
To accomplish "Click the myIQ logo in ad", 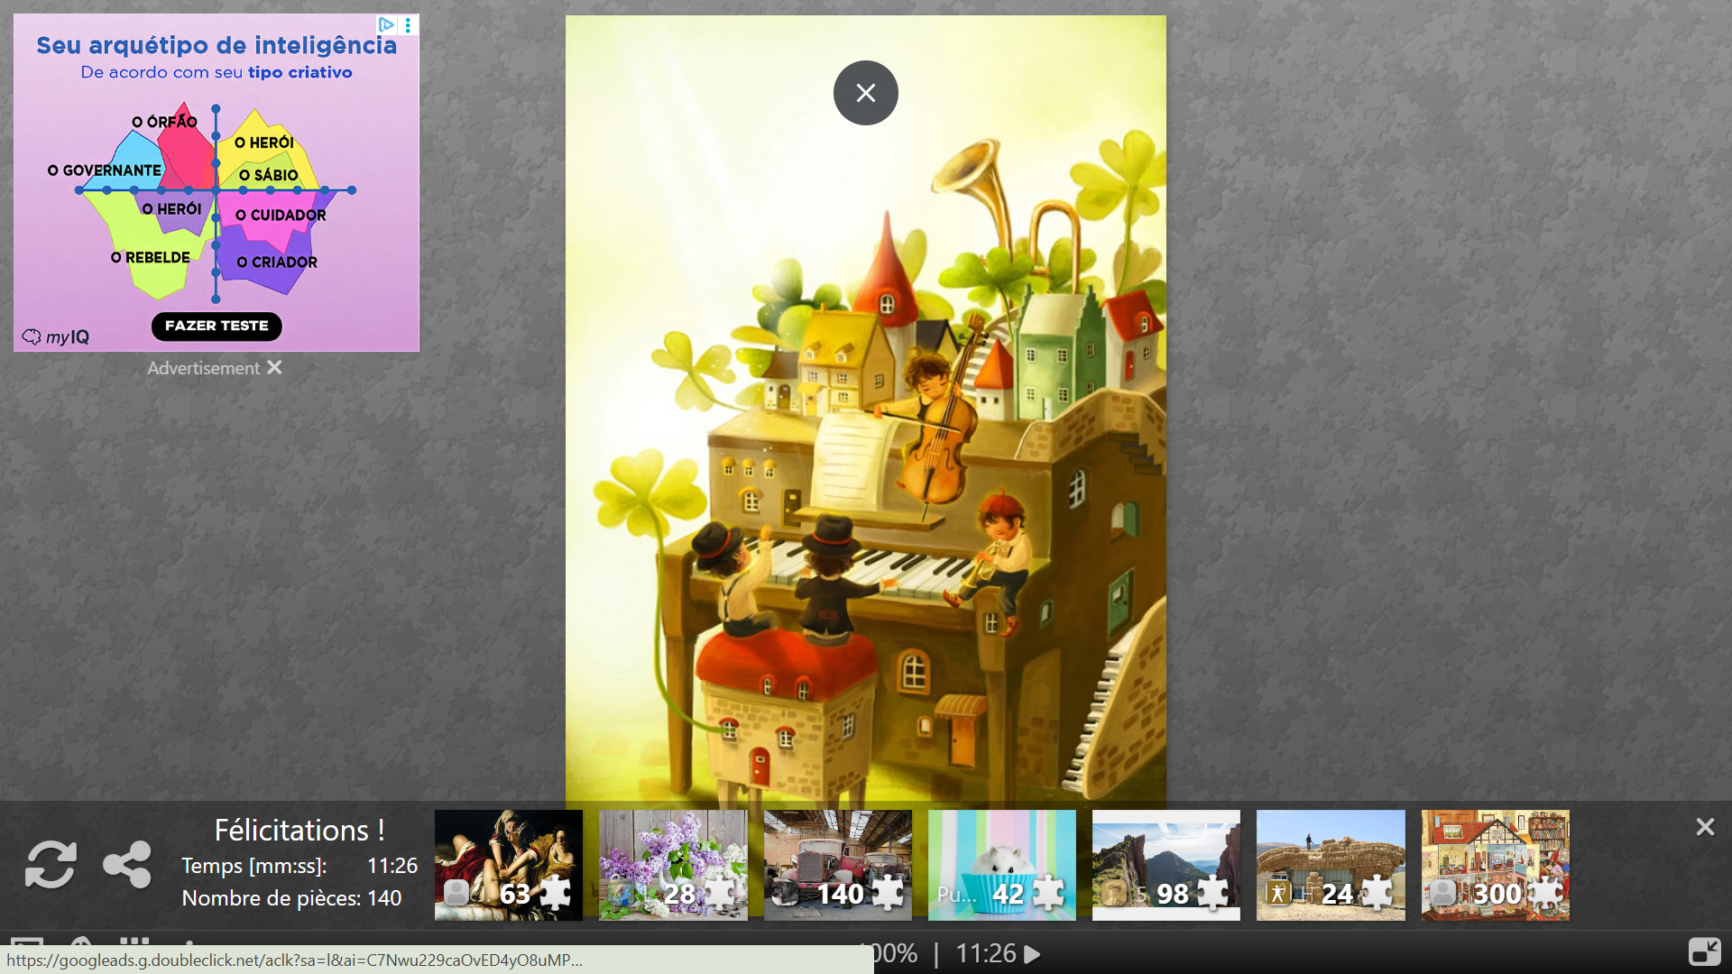I will 56,336.
